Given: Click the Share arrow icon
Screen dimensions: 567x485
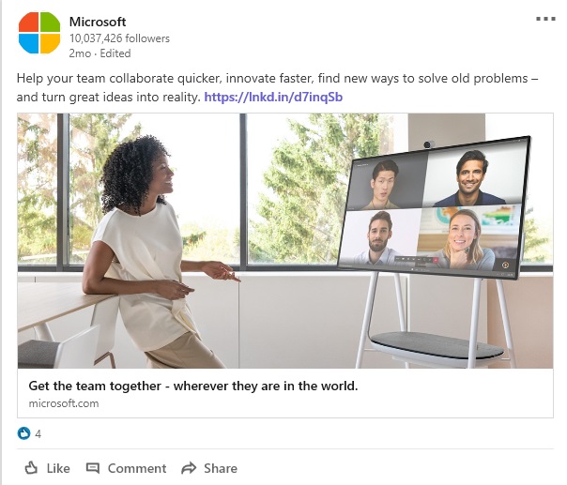Looking at the screenshot, I should coord(189,468).
